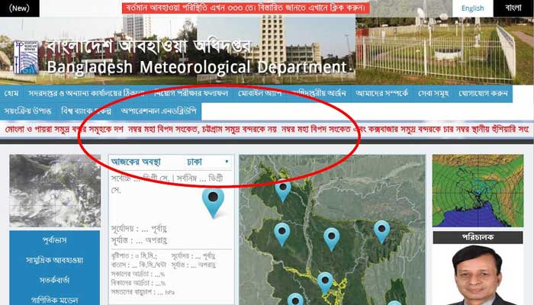This screenshot has width=534, height=305.
Task: Open the মোবাইল অ্যাপ menu item
Action: pyautogui.click(x=259, y=93)
